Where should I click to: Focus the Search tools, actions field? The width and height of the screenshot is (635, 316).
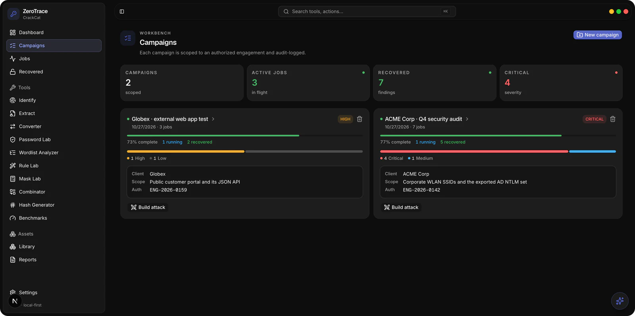[367, 11]
